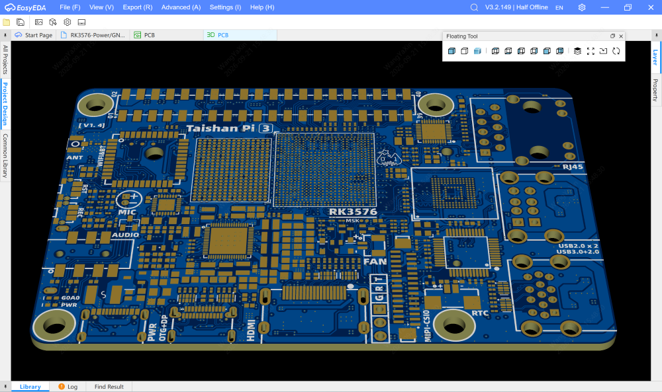Click the refresh rotate icon in Floating Tool

click(x=616, y=51)
